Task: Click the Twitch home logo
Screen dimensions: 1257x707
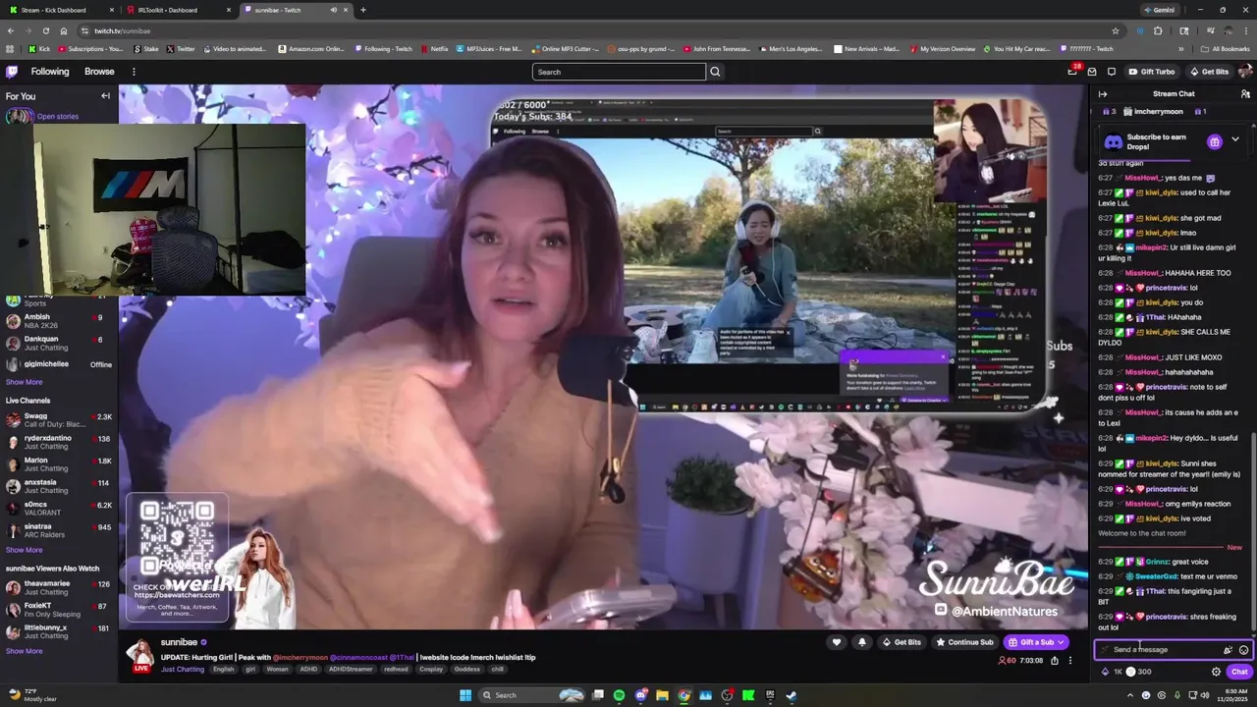Action: [12, 72]
